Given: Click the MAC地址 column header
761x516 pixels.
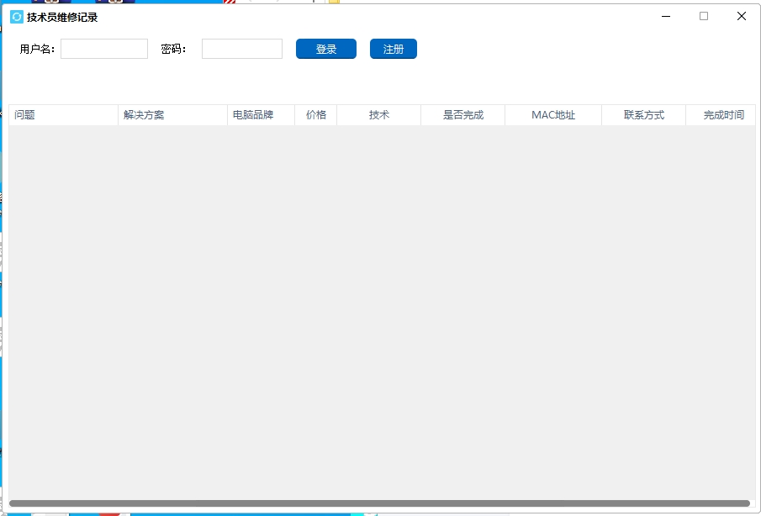Looking at the screenshot, I should pos(553,115).
